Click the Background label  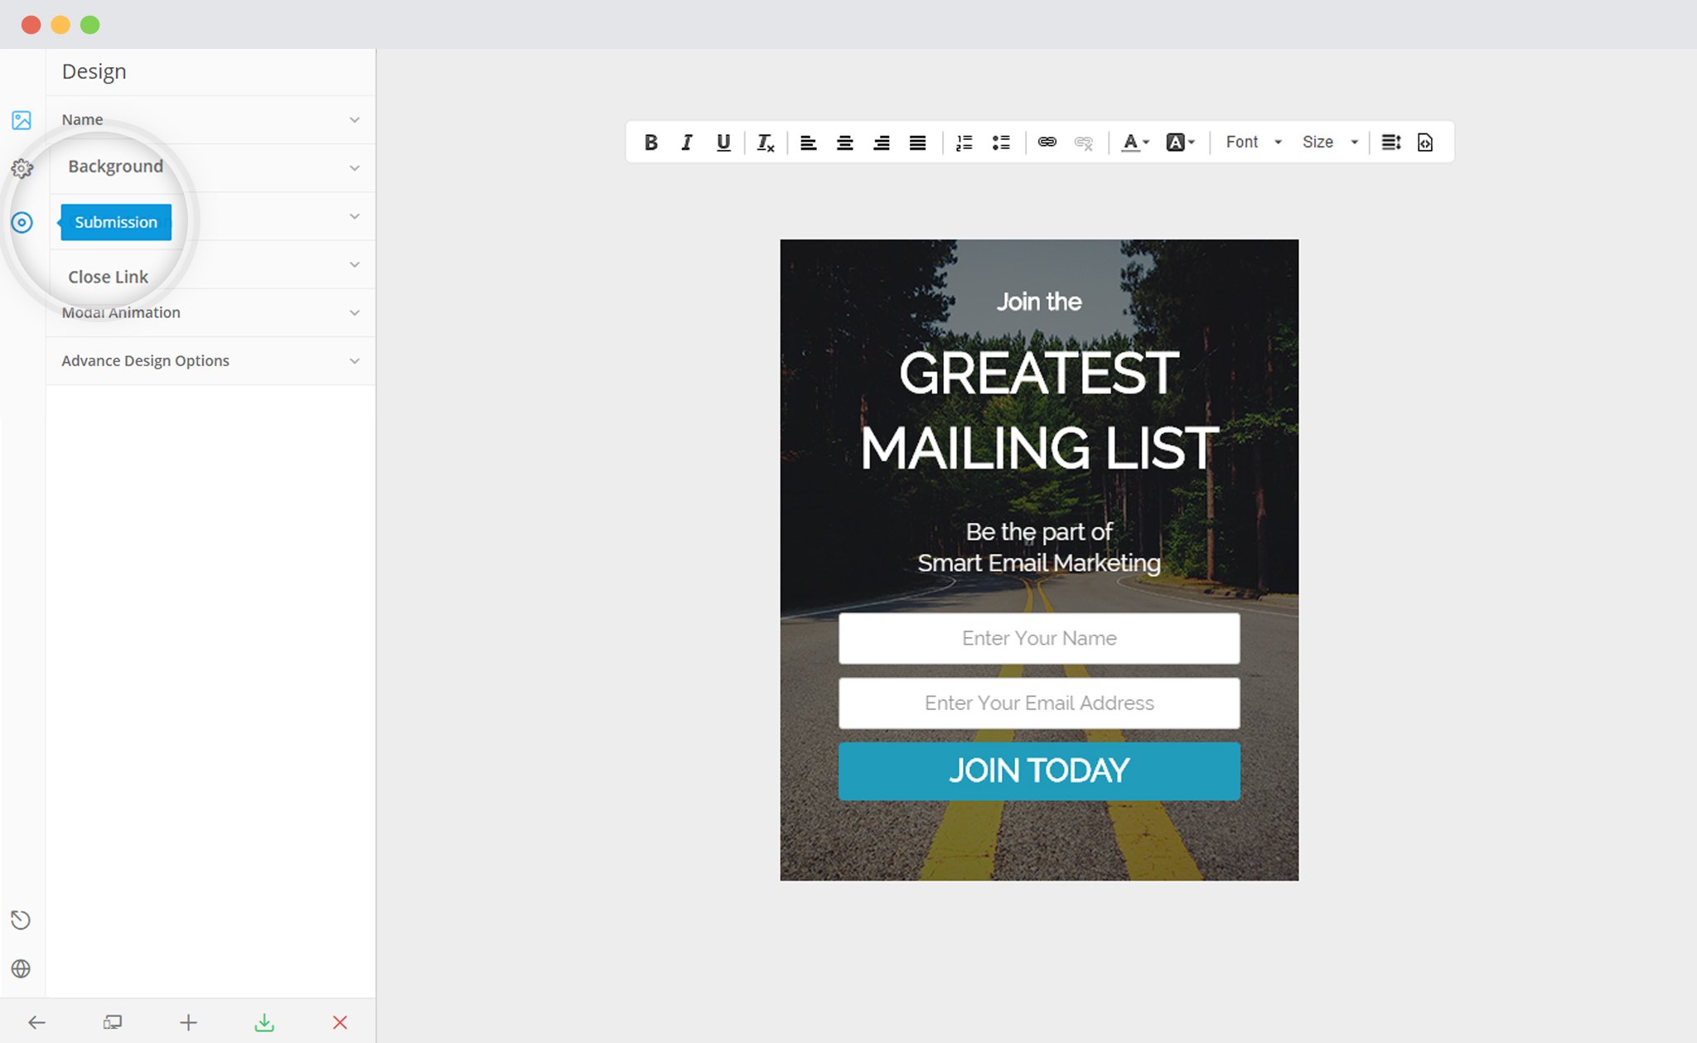(x=115, y=166)
